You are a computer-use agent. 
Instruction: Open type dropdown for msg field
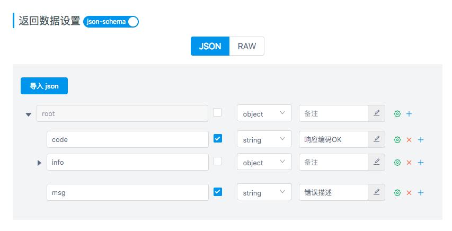[264, 192]
